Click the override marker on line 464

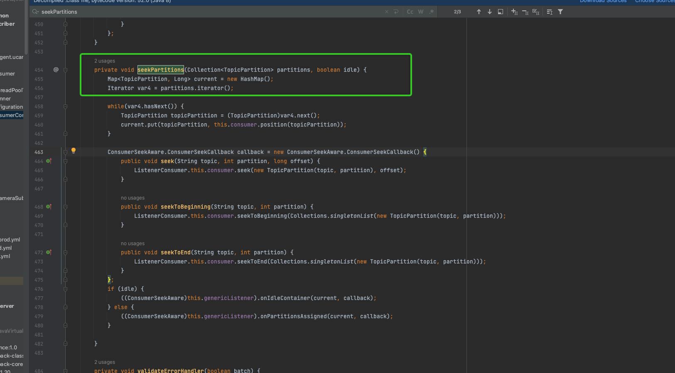[x=49, y=161]
